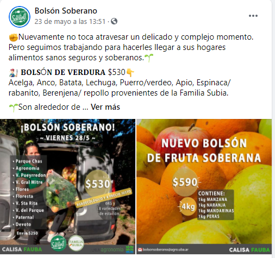Click the seedling emoji before Son alrededor
This screenshot has height=258, width=275.
(x=13, y=108)
